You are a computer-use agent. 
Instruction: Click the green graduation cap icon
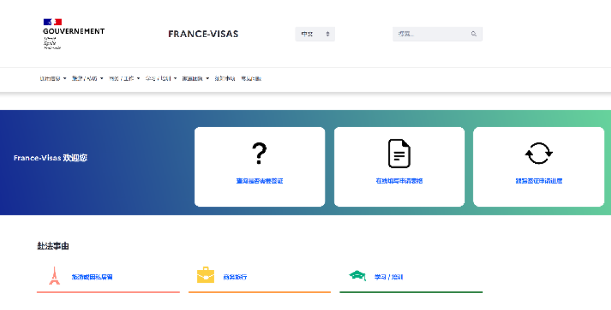[x=357, y=276]
